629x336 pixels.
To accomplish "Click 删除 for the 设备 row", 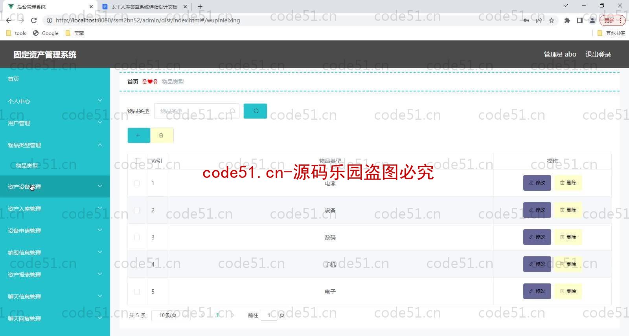I will 568,210.
